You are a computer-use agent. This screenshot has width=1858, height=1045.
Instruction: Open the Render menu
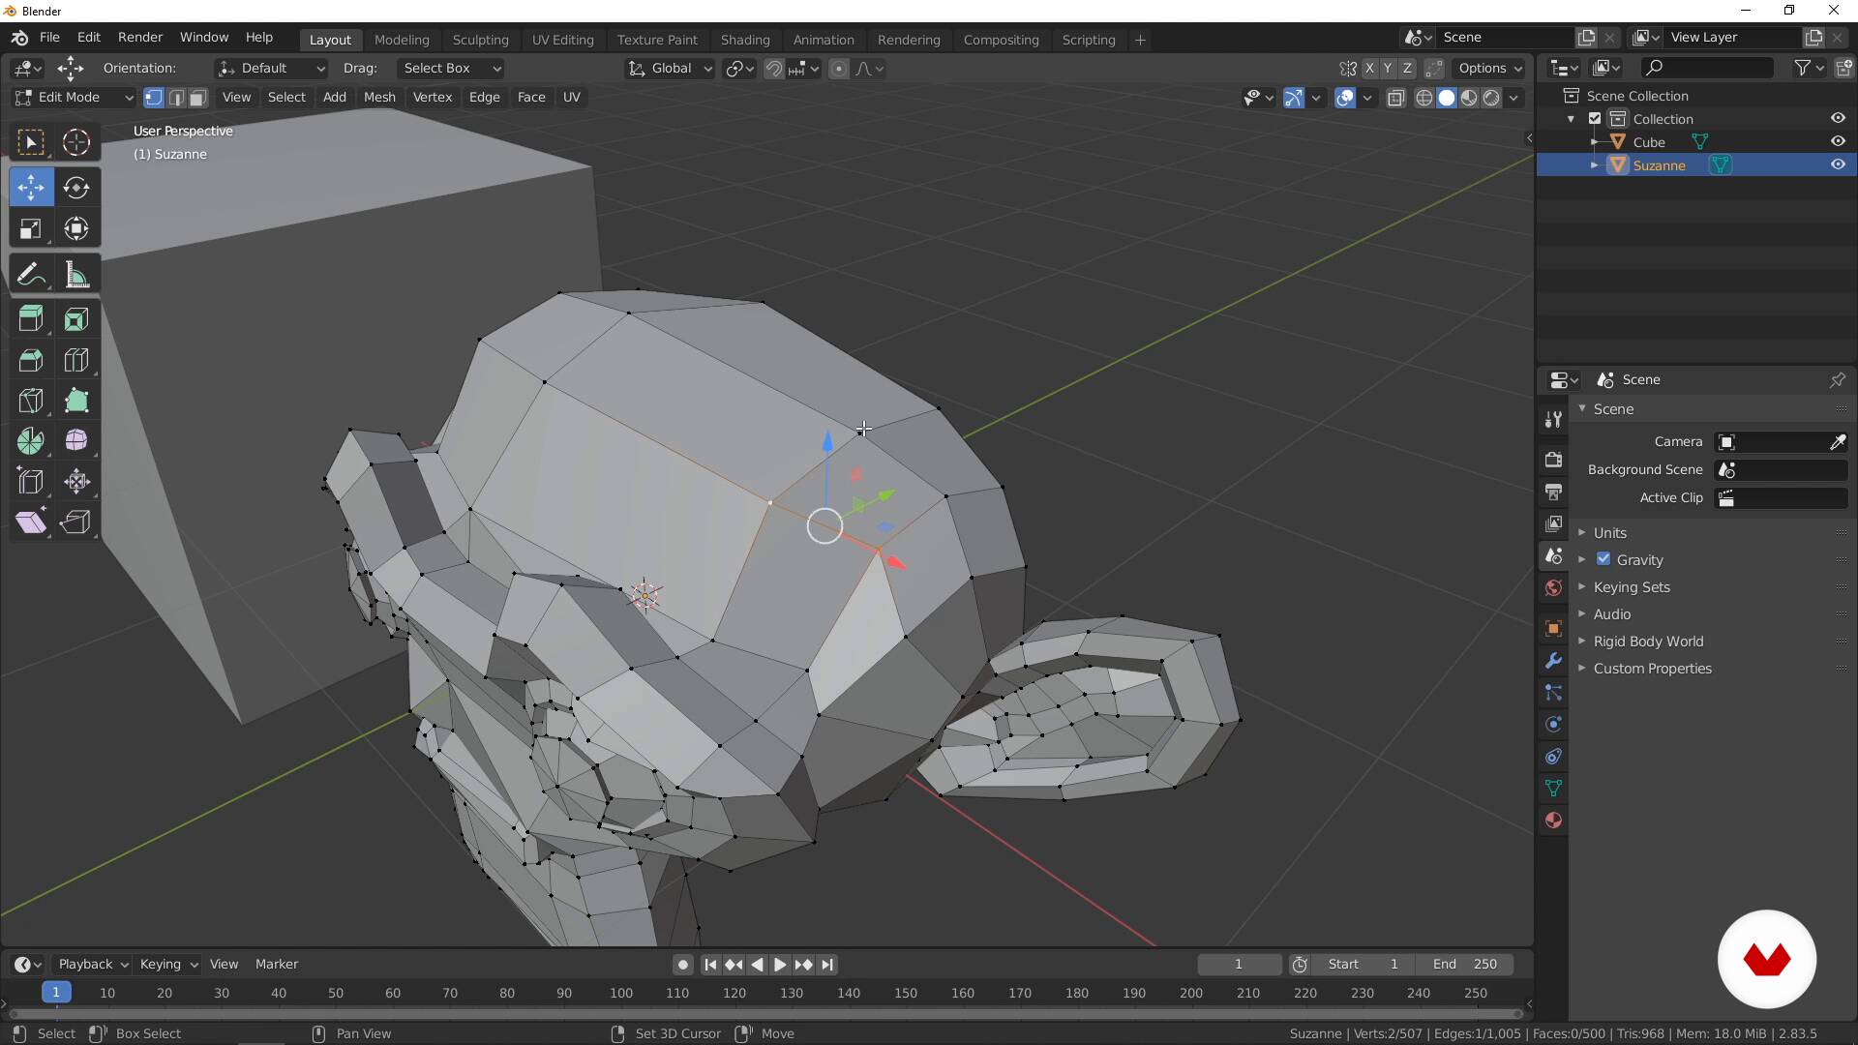[x=140, y=37]
